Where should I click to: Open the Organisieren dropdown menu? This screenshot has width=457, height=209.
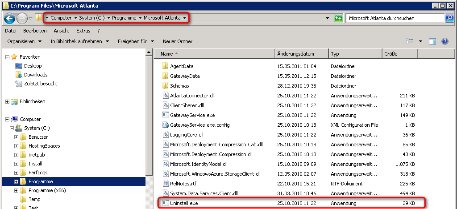25,41
